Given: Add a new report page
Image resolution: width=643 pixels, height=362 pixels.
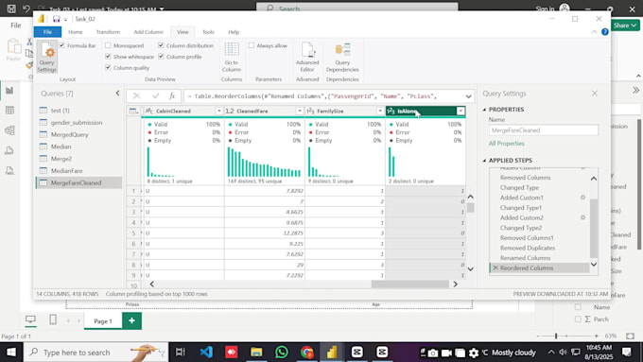Looking at the screenshot, I should pos(131,320).
